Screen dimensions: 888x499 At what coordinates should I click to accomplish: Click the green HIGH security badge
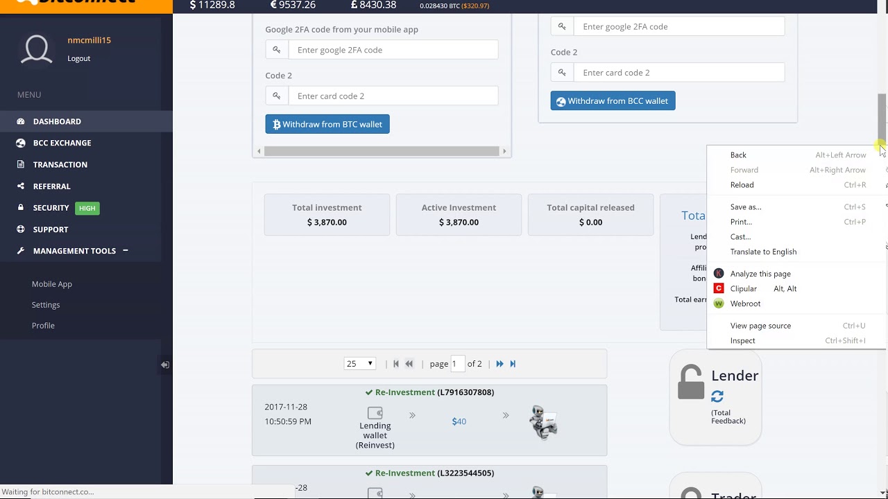(87, 208)
